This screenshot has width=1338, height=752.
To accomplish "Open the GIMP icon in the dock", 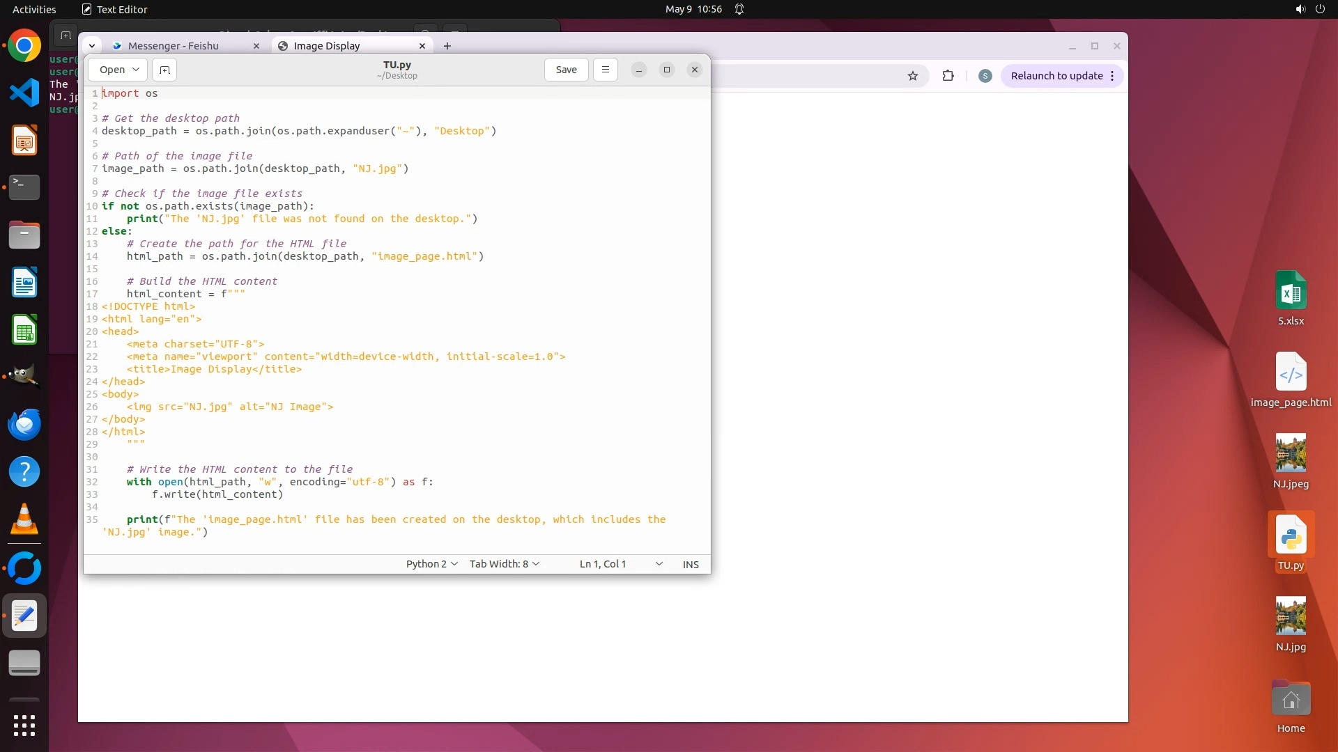I will coord(24,376).
